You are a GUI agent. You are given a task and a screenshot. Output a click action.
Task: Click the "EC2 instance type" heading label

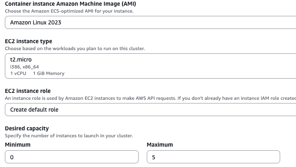tap(28, 42)
